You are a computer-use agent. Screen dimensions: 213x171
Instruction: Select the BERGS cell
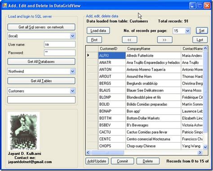pyautogui.click(x=112, y=83)
